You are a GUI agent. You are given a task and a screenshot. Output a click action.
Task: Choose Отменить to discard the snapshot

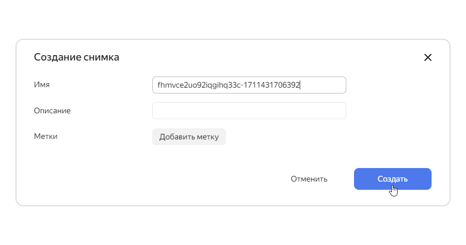pos(309,179)
